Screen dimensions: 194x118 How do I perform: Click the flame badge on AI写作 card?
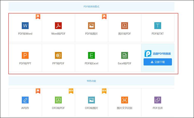pyautogui.click(x=38, y=91)
